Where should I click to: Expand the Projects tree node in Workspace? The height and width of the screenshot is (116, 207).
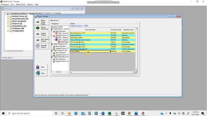pyautogui.click(x=8, y=24)
